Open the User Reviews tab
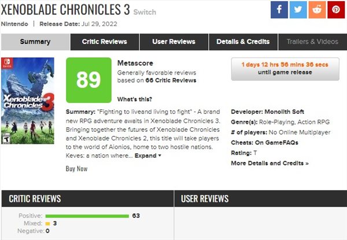The width and height of the screenshot is (347, 240). tap(173, 42)
